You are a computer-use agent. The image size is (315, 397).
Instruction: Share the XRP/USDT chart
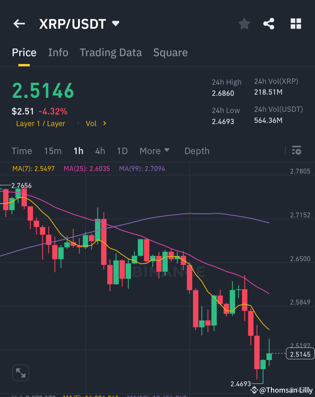[269, 24]
